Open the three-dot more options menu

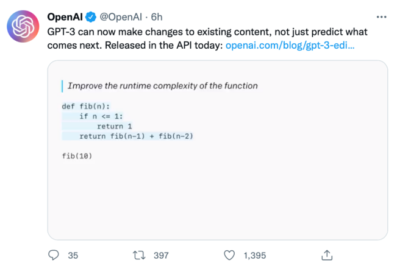[382, 17]
